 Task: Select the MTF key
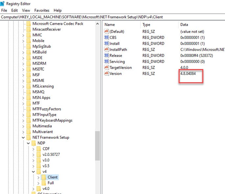coord(36,103)
